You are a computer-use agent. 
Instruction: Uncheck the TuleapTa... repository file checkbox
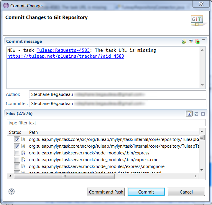pos(17,146)
